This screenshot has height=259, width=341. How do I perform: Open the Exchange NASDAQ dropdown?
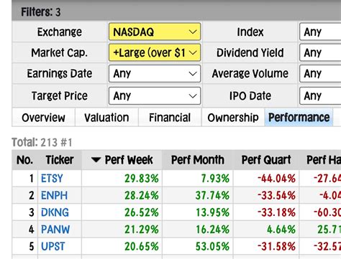coord(155,32)
